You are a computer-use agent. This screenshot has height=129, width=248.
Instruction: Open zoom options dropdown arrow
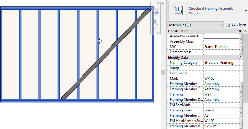pyautogui.click(x=155, y=28)
